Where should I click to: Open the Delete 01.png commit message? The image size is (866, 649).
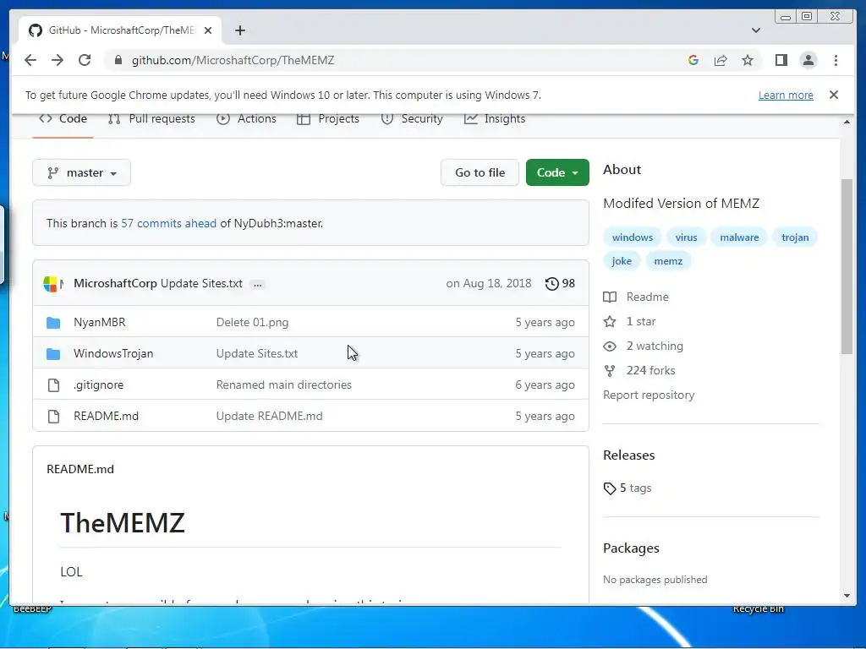click(x=252, y=322)
